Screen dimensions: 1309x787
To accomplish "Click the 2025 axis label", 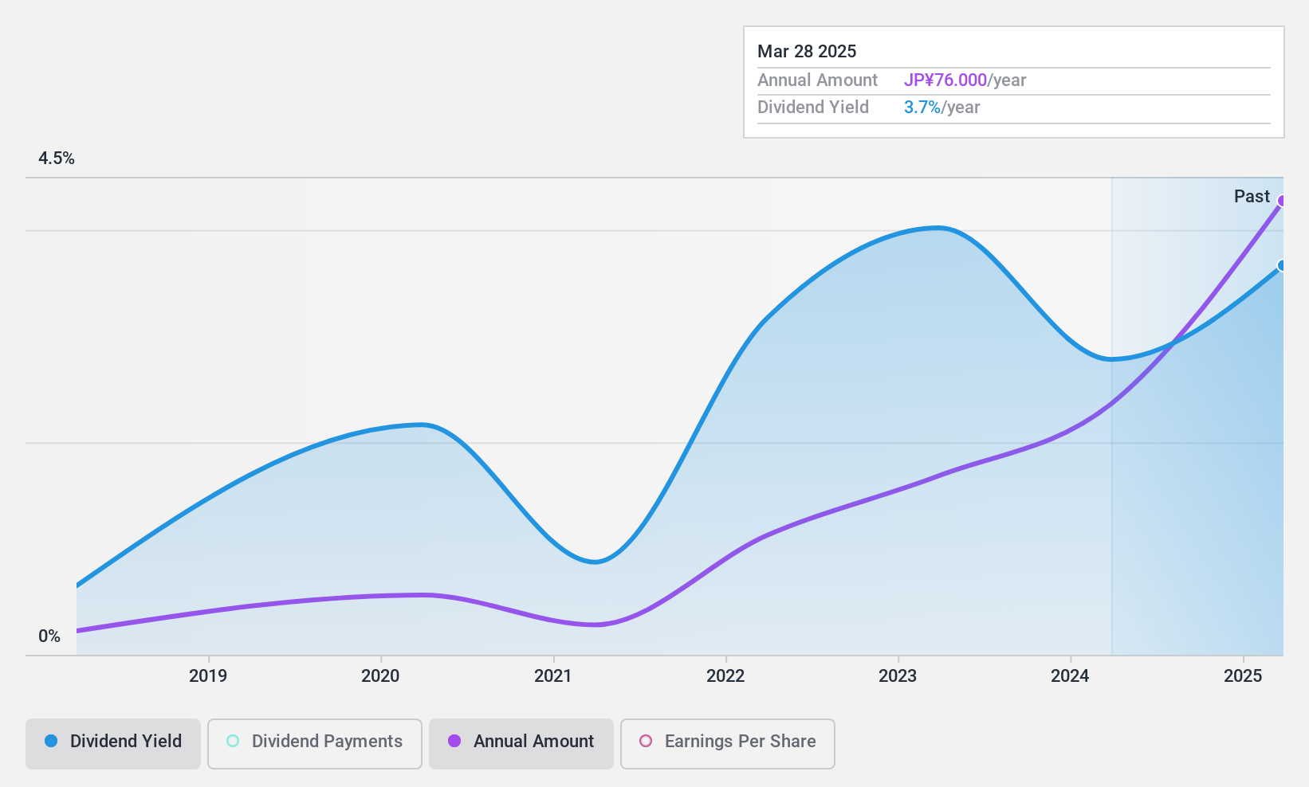I will [x=1243, y=676].
